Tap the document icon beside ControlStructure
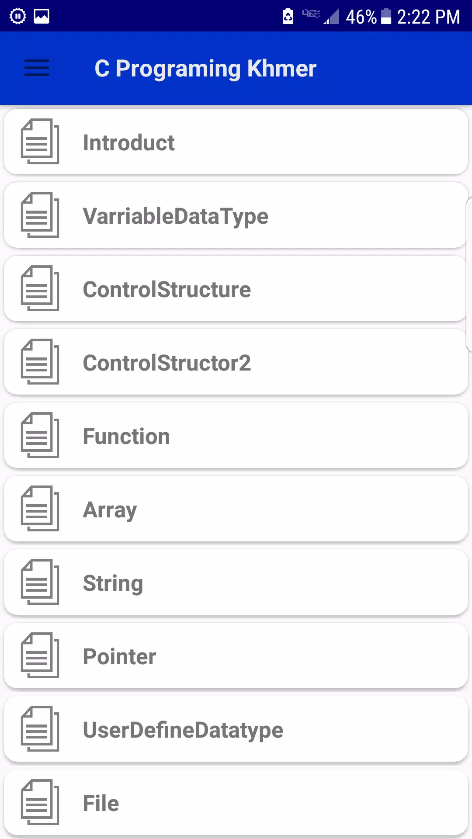This screenshot has width=472, height=839. pyautogui.click(x=40, y=288)
